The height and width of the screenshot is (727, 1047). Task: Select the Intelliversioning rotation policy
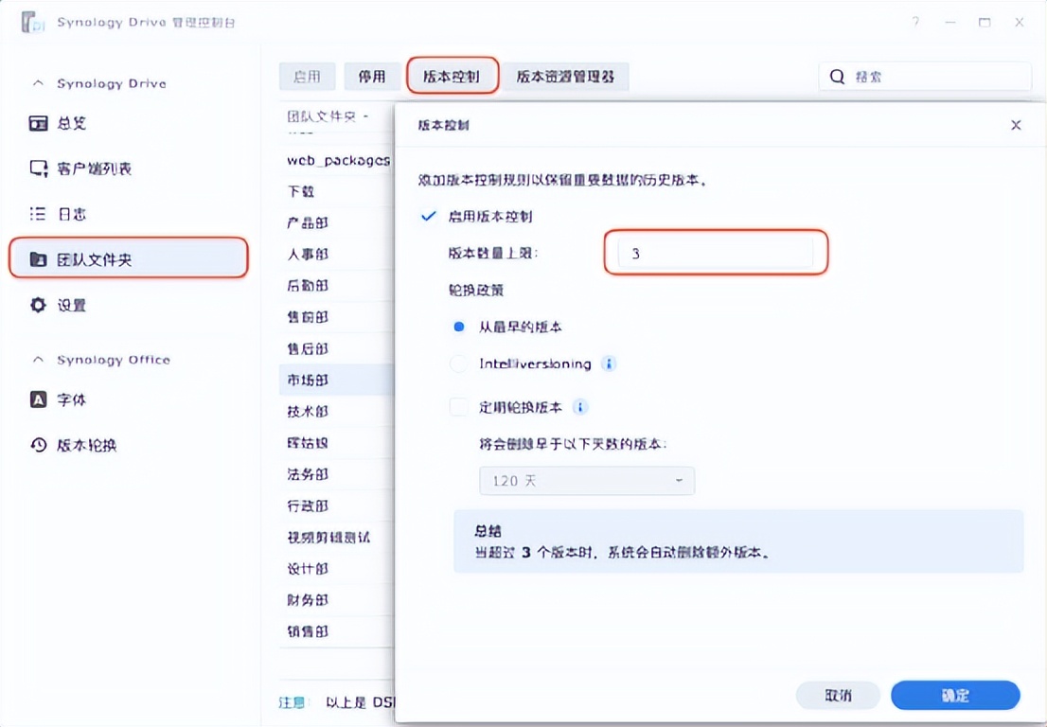[461, 363]
